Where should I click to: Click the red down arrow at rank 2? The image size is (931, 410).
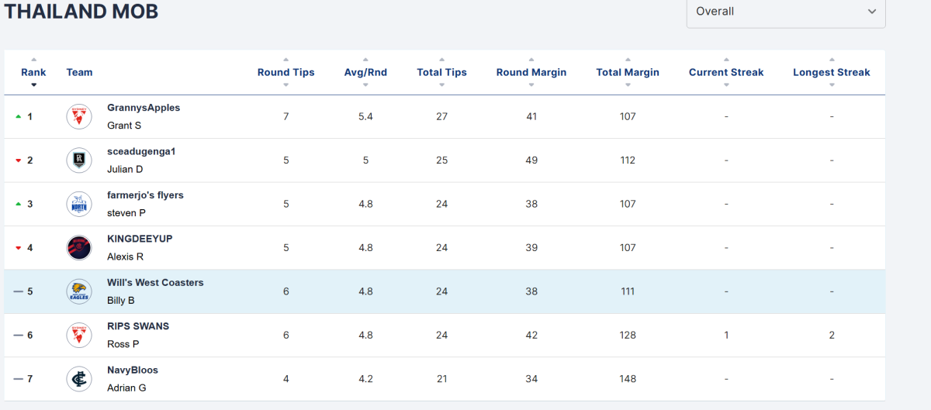18,160
